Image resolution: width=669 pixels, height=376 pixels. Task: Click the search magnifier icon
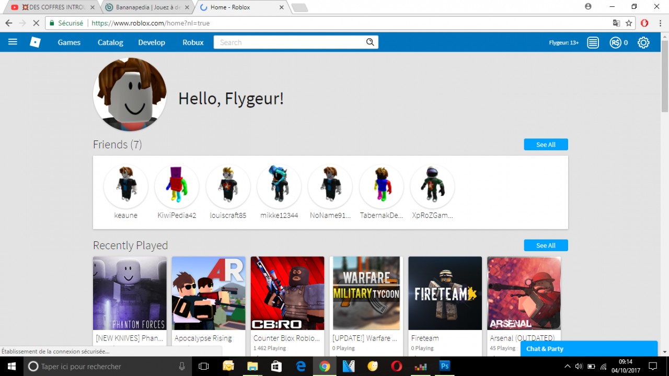pos(370,42)
